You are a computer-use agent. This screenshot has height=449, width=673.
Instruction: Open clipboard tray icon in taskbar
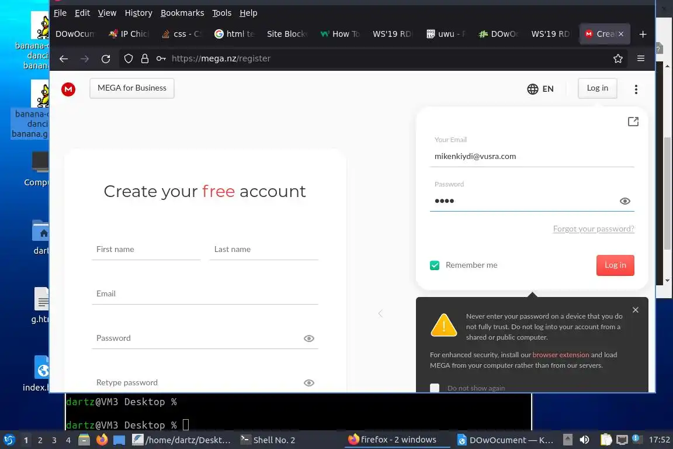pos(606,440)
